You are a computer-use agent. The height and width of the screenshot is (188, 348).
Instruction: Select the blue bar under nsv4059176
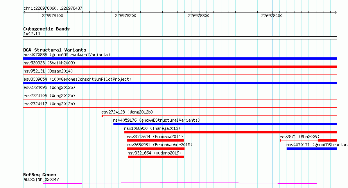tap(225, 124)
